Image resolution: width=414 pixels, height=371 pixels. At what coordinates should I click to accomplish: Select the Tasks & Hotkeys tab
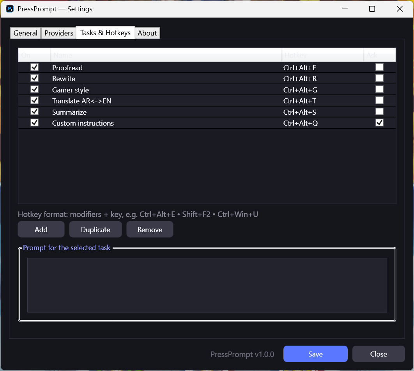point(105,32)
